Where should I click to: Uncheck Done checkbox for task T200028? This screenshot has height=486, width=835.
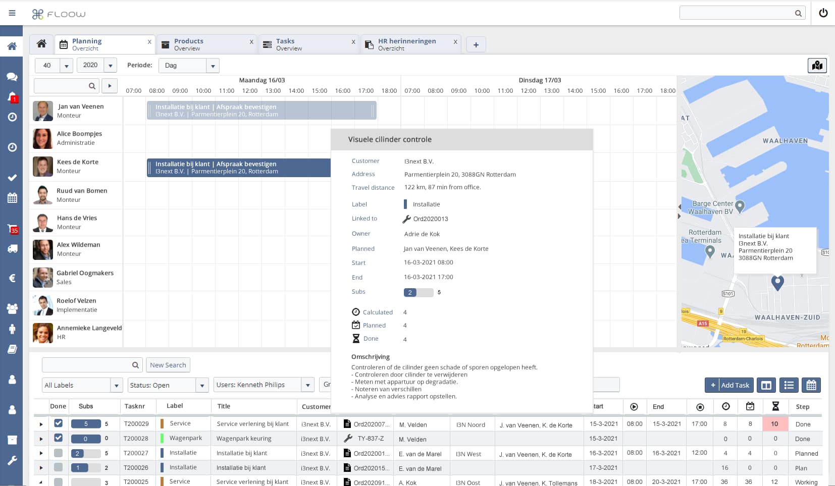[58, 438]
